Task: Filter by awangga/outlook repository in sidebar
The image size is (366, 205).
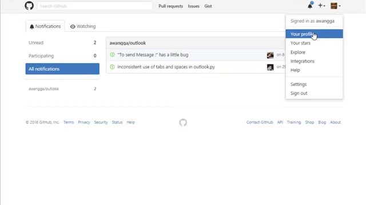Action: (x=62, y=89)
